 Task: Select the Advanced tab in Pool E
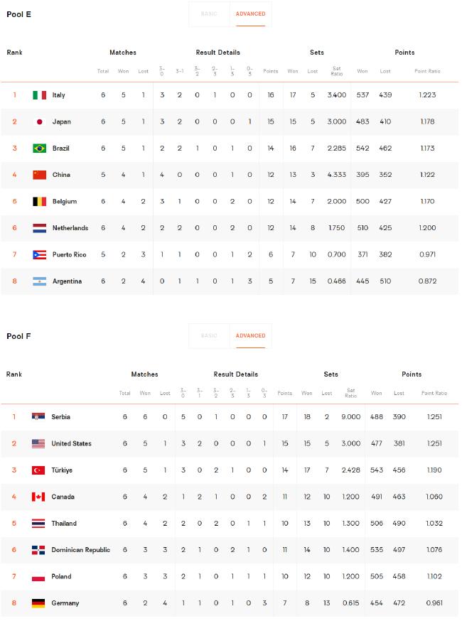(250, 14)
